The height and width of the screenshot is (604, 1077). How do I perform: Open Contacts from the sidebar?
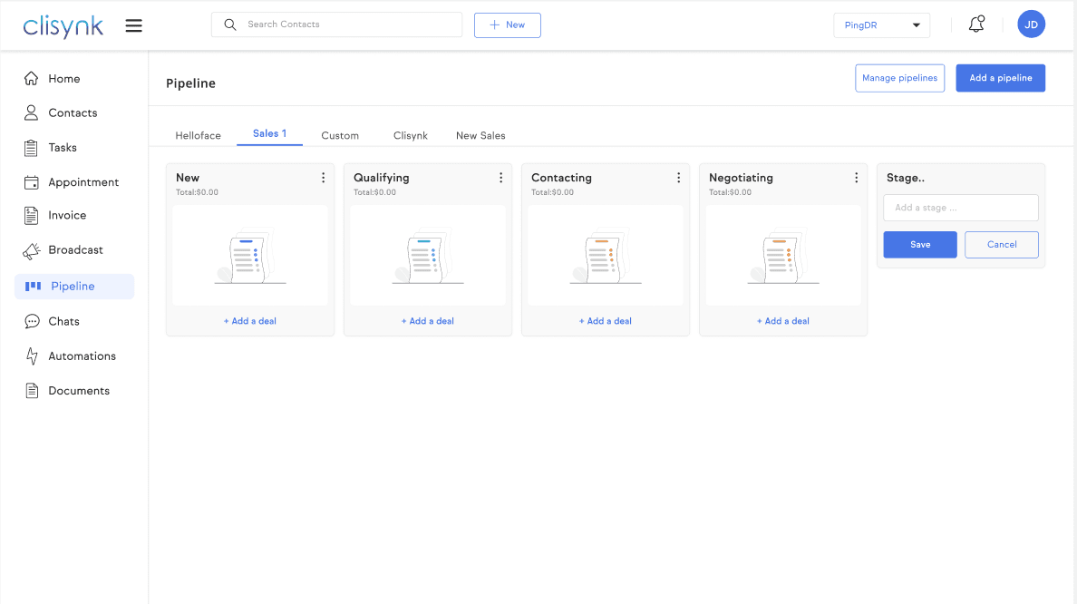(x=73, y=113)
